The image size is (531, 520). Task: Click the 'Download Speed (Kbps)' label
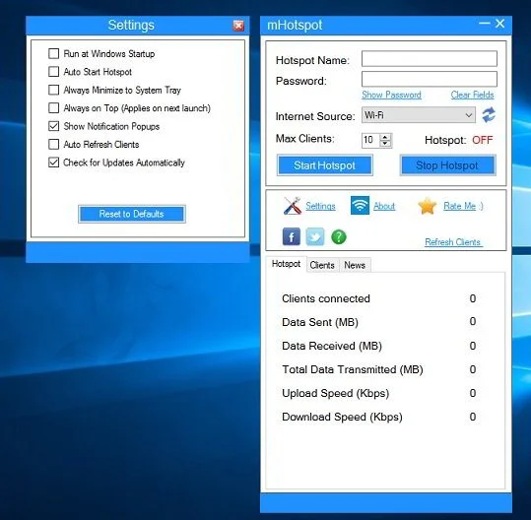coord(342,417)
